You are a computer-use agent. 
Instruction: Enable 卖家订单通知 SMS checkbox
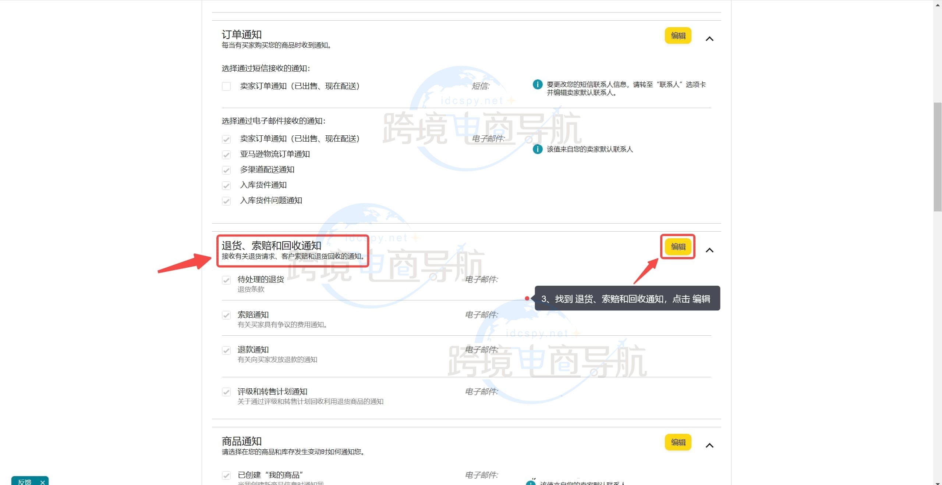226,86
